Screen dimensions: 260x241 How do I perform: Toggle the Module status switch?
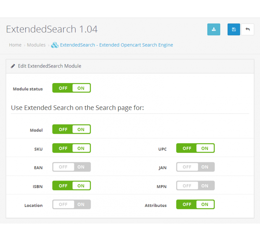click(x=71, y=88)
